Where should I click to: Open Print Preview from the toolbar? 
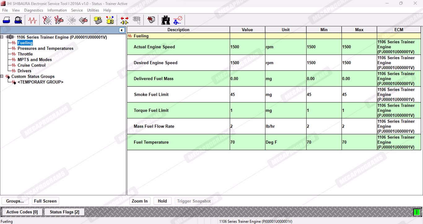tap(18, 20)
